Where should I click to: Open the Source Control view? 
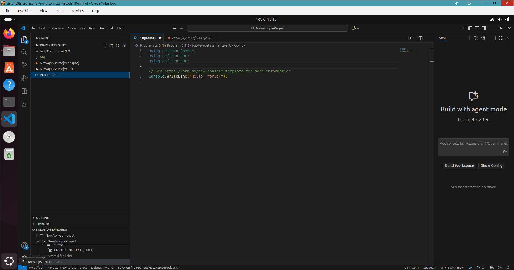coord(24,65)
